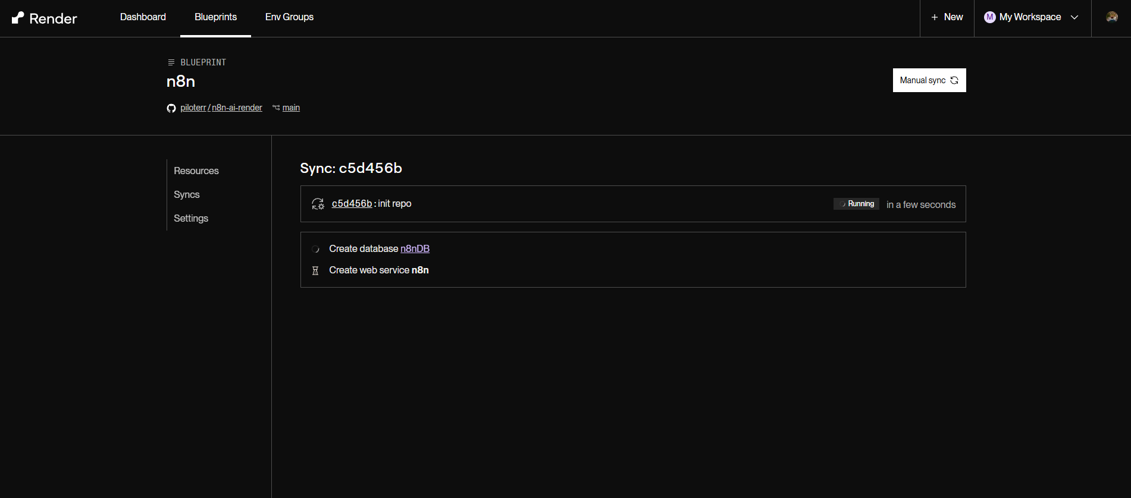The height and width of the screenshot is (498, 1131).
Task: Click the BLUEPRINT list icon
Action: (171, 62)
